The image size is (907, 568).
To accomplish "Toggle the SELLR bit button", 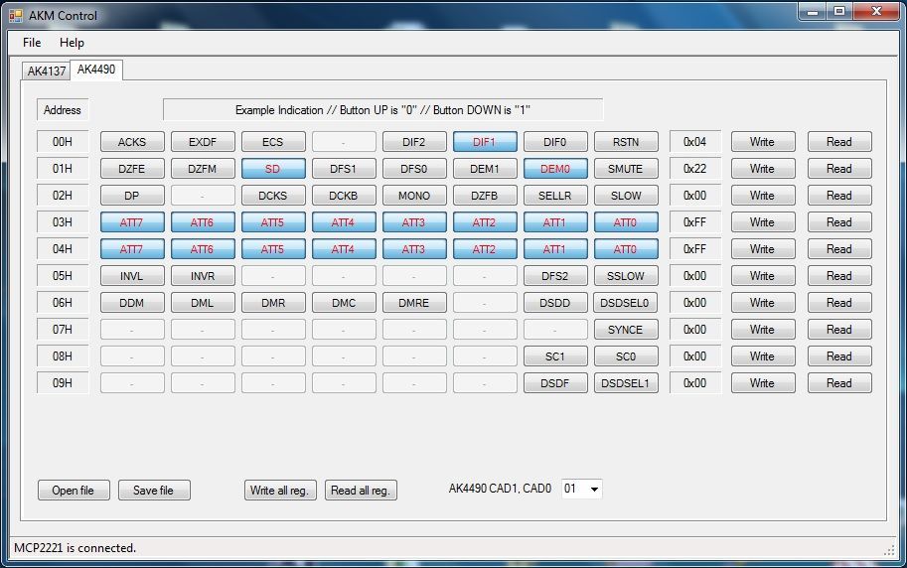I will (x=555, y=196).
